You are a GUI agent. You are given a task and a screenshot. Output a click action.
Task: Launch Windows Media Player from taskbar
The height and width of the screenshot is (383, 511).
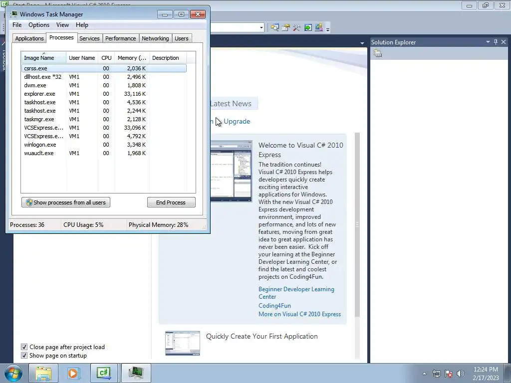73,373
